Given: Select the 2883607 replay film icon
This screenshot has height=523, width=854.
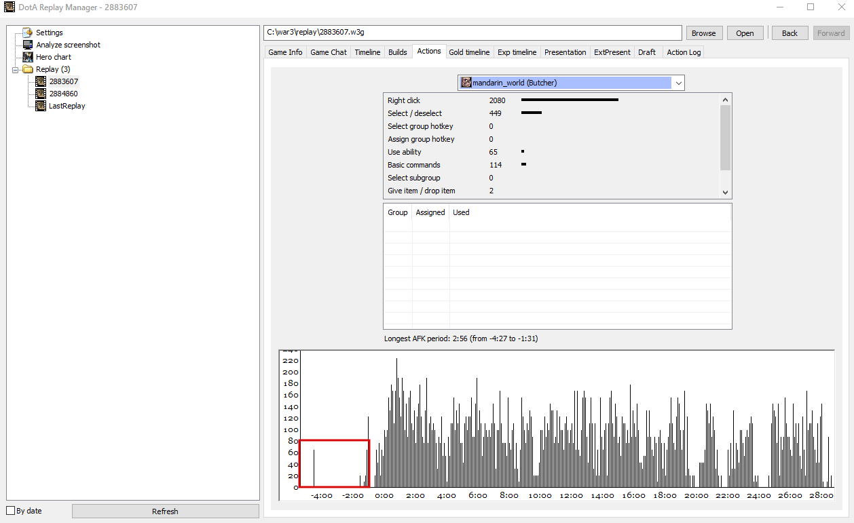Looking at the screenshot, I should coord(41,81).
